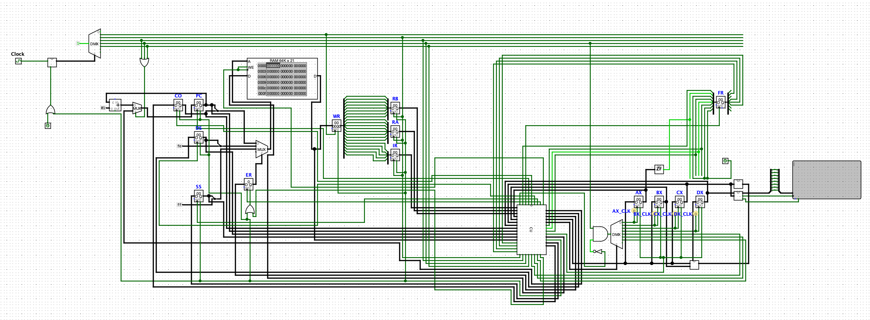Open the CU subcircuit block
This screenshot has height=320, width=870.
(x=531, y=229)
